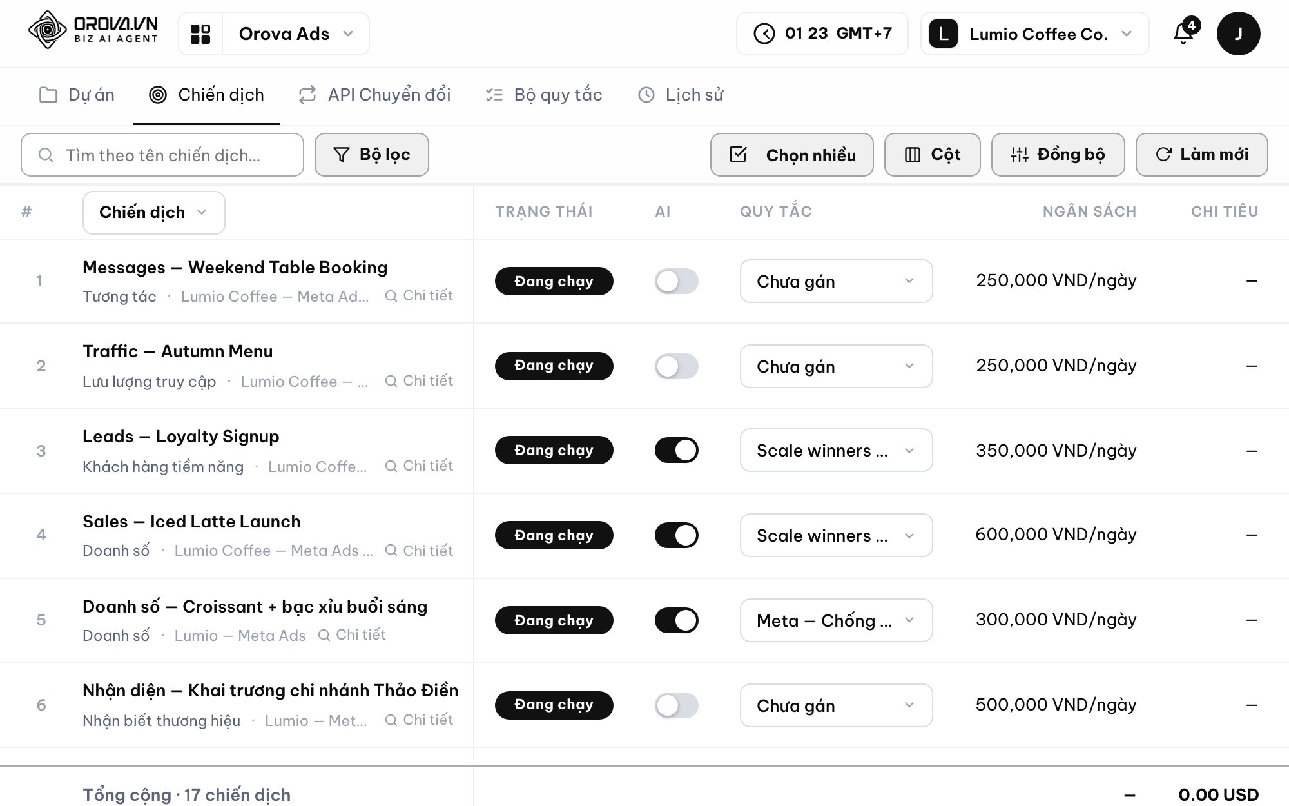Screen dimensions: 1289x806
Task: Click the Chọn nhiều button
Action: [792, 155]
